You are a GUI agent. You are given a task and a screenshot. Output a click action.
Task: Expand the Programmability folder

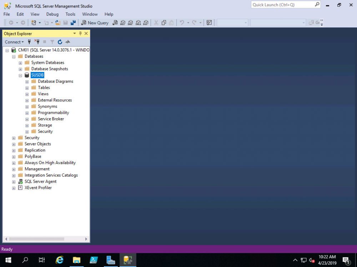point(27,113)
